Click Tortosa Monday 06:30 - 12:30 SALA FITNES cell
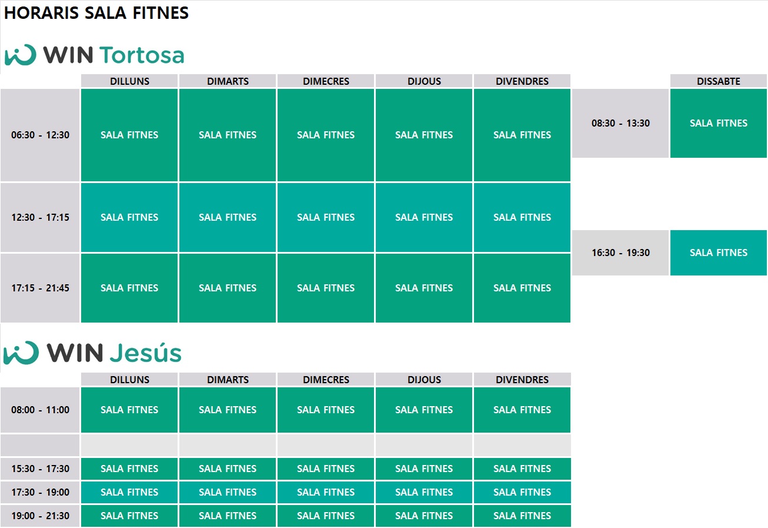Image resolution: width=768 pixels, height=528 pixels. coord(129,135)
